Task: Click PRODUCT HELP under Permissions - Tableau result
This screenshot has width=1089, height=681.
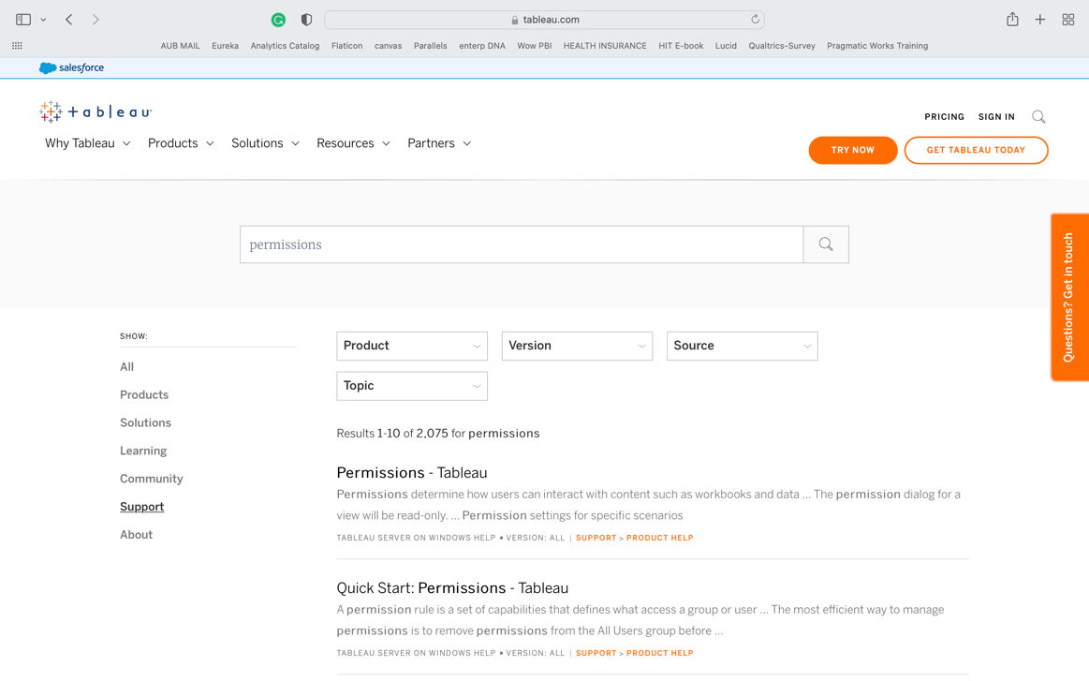Action: (660, 538)
